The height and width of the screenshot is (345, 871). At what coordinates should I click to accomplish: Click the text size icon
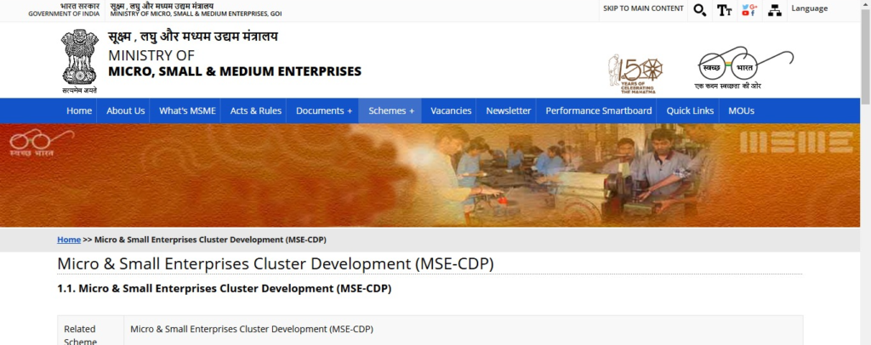coord(724,10)
